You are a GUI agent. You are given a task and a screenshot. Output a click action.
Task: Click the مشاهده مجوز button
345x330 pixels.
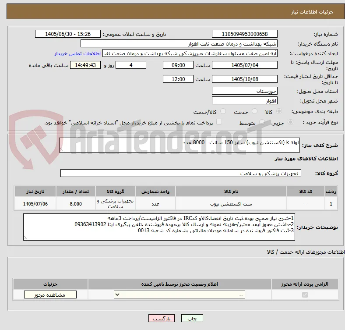[50, 295]
